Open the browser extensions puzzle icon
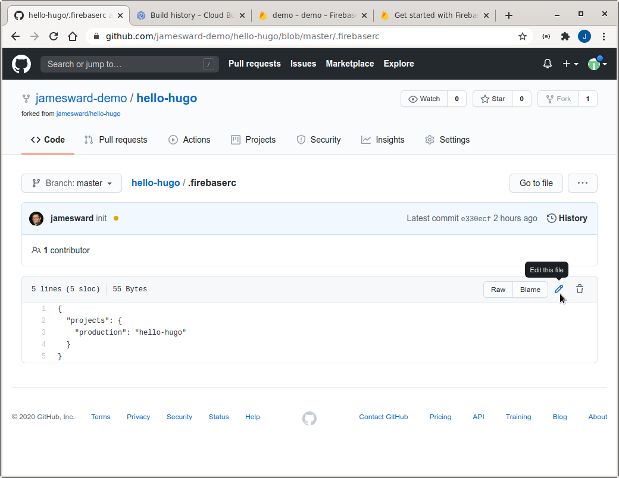Screen dimensions: 619x478 [x=565, y=36]
